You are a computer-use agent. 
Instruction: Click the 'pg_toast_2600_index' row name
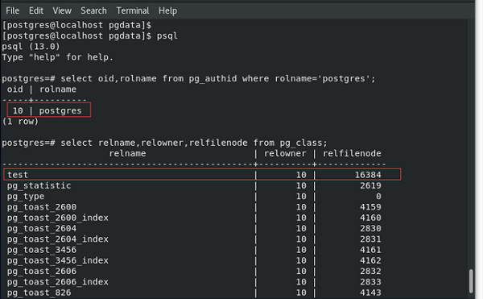(58, 218)
